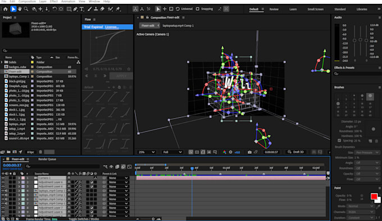382x221 pixels.
Task: Click the pink label swatch of Camera 1
Action: pos(23,178)
